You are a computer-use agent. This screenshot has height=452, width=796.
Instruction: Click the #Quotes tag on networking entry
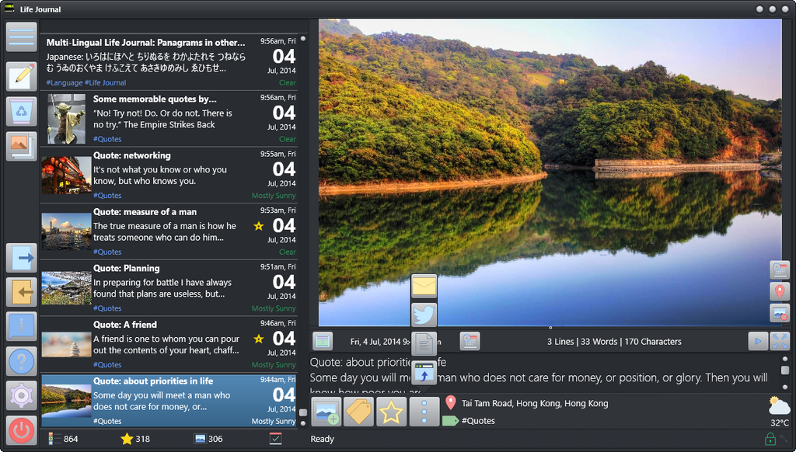point(107,196)
